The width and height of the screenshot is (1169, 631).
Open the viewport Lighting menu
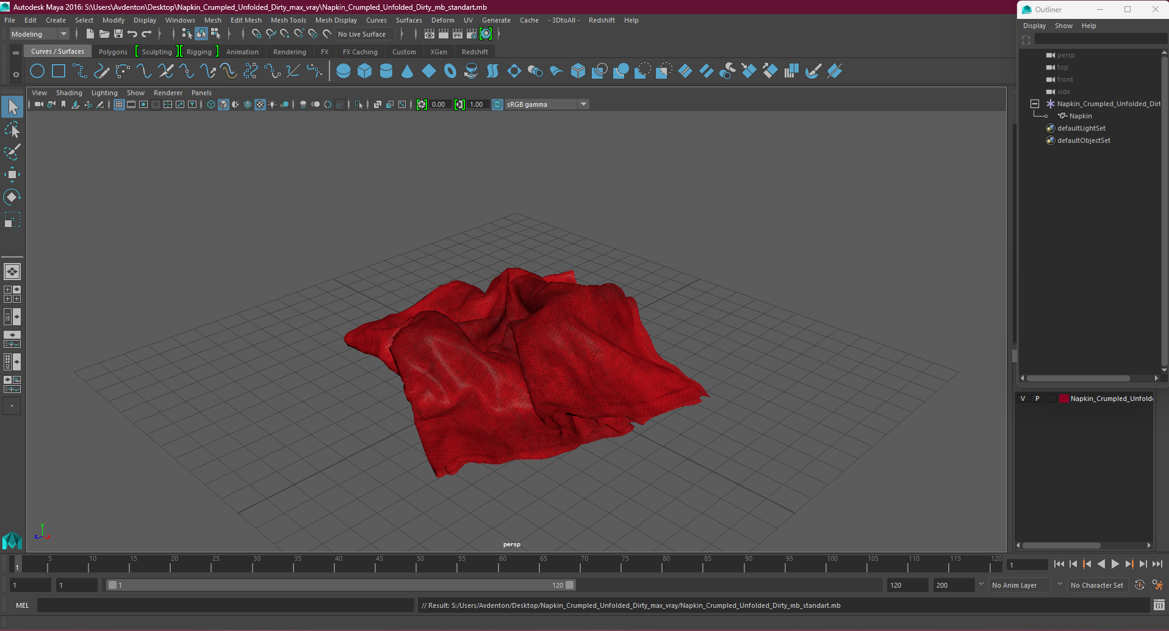click(x=104, y=93)
